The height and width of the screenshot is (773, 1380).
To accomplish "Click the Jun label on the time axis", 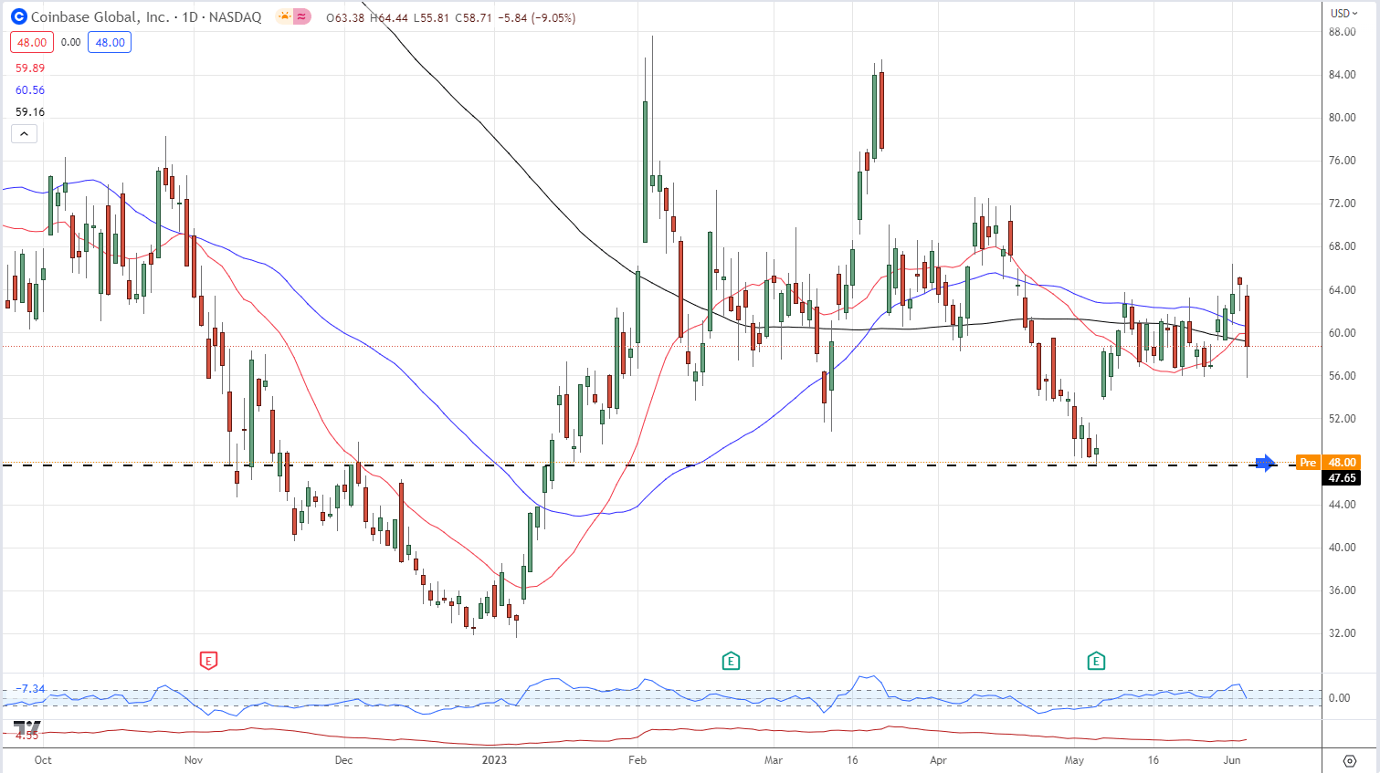I will coord(1232,760).
